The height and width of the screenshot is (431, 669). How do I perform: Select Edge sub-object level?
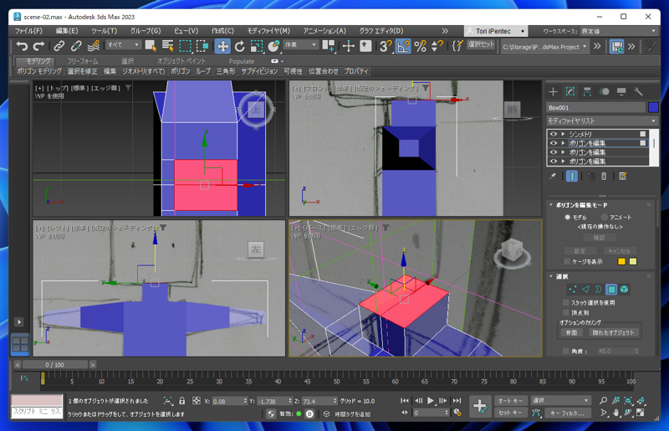click(x=585, y=290)
